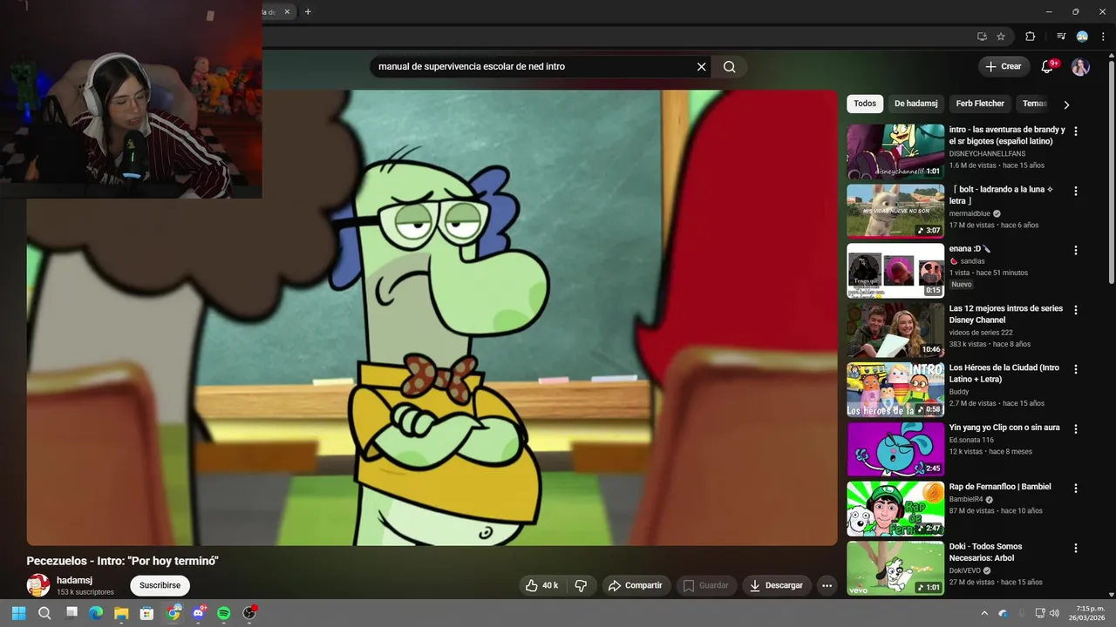
Task: Play Las 12 mejores intros Disney Channel thumbnail
Action: (x=895, y=330)
